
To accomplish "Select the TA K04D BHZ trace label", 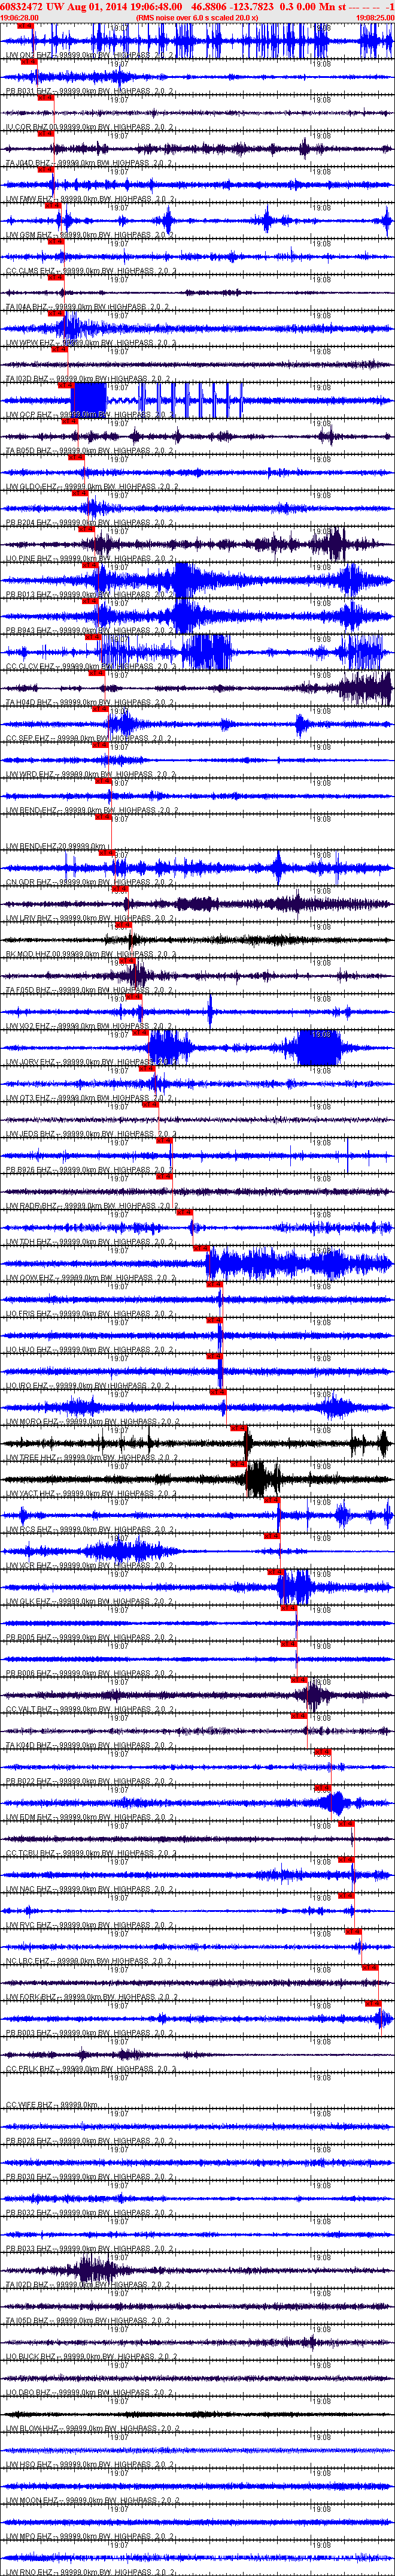I will coord(91,1747).
